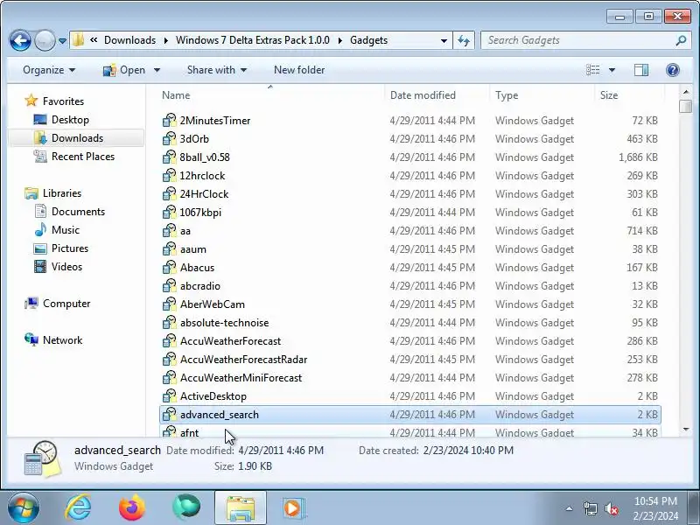Viewport: 700px width, 525px height.
Task: Open the recent pages dropdown arrow
Action: (x=62, y=41)
